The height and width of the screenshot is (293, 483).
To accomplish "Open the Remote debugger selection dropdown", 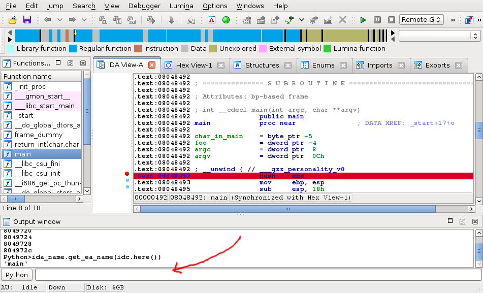I will [422, 20].
